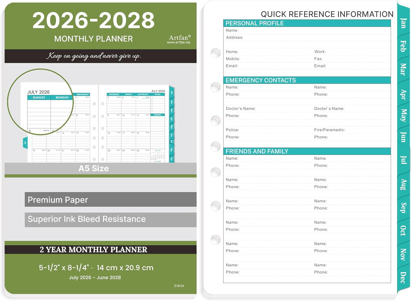411x301 pixels.
Task: Click the Artfan brand logo text
Action: (180, 38)
